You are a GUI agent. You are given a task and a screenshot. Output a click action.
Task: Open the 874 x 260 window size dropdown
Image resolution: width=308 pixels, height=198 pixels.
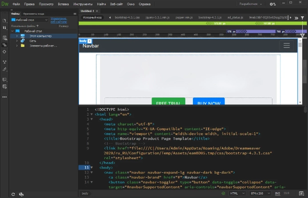[260, 193]
